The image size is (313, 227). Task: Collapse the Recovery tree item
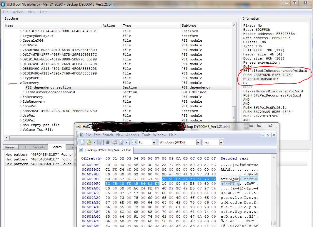[21, 83]
